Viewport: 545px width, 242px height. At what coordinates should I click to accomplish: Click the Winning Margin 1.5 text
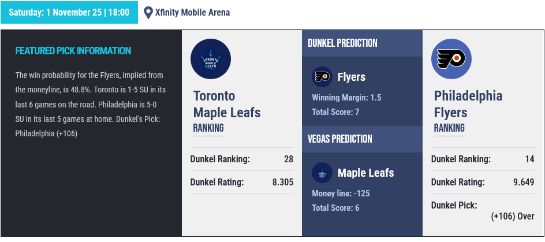(346, 97)
